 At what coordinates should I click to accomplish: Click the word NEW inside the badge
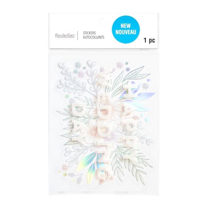pos(126,26)
